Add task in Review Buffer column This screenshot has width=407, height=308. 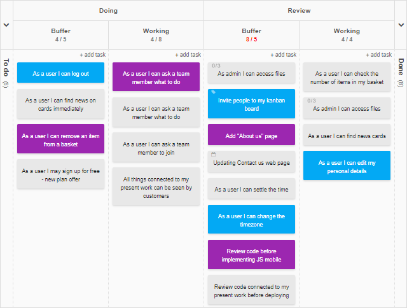coord(284,55)
